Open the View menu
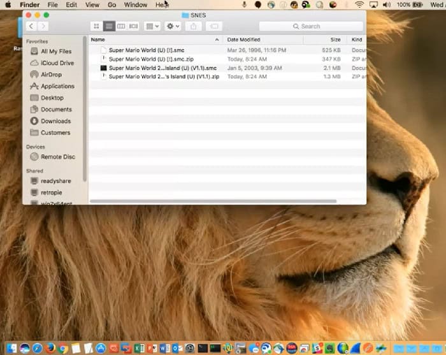Screen dimensions: 446x355 coord(92,4)
